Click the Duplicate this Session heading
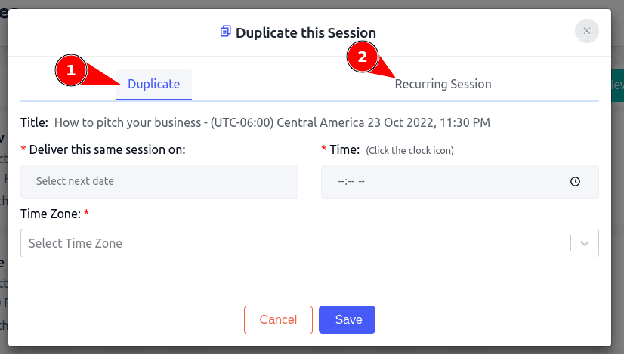This screenshot has height=354, width=624. 306,32
